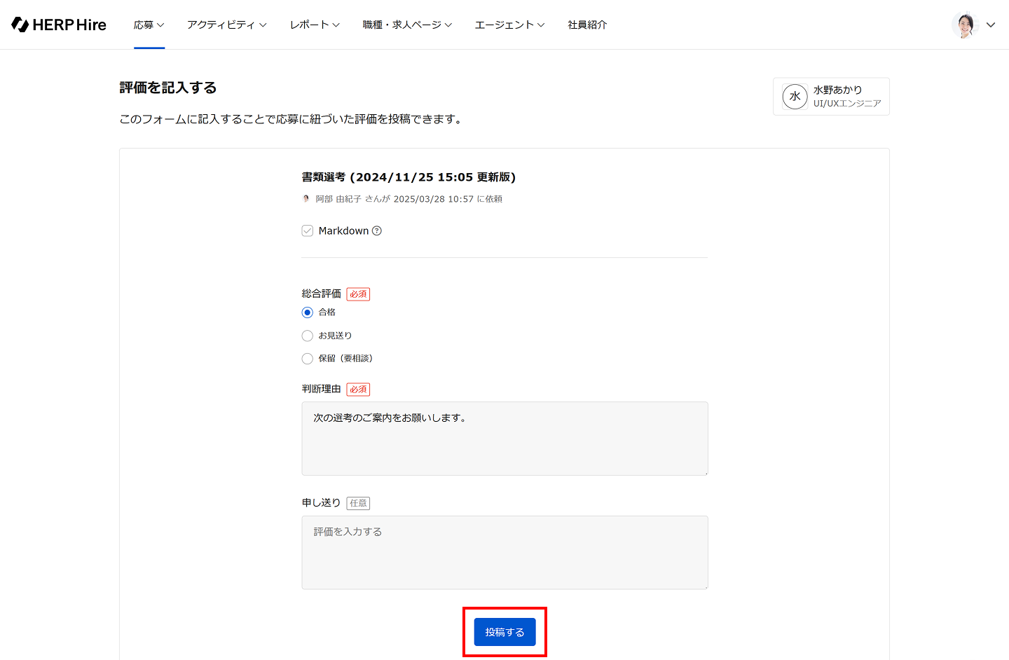The height and width of the screenshot is (660, 1009).
Task: Click the HERP Hire logo
Action: (59, 25)
